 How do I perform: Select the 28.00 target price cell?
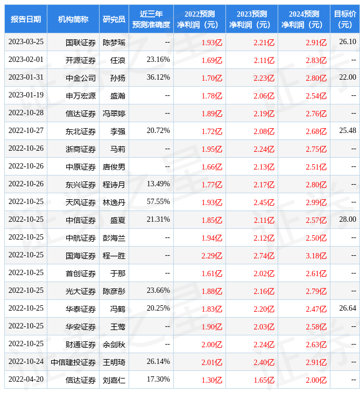pos(348,219)
